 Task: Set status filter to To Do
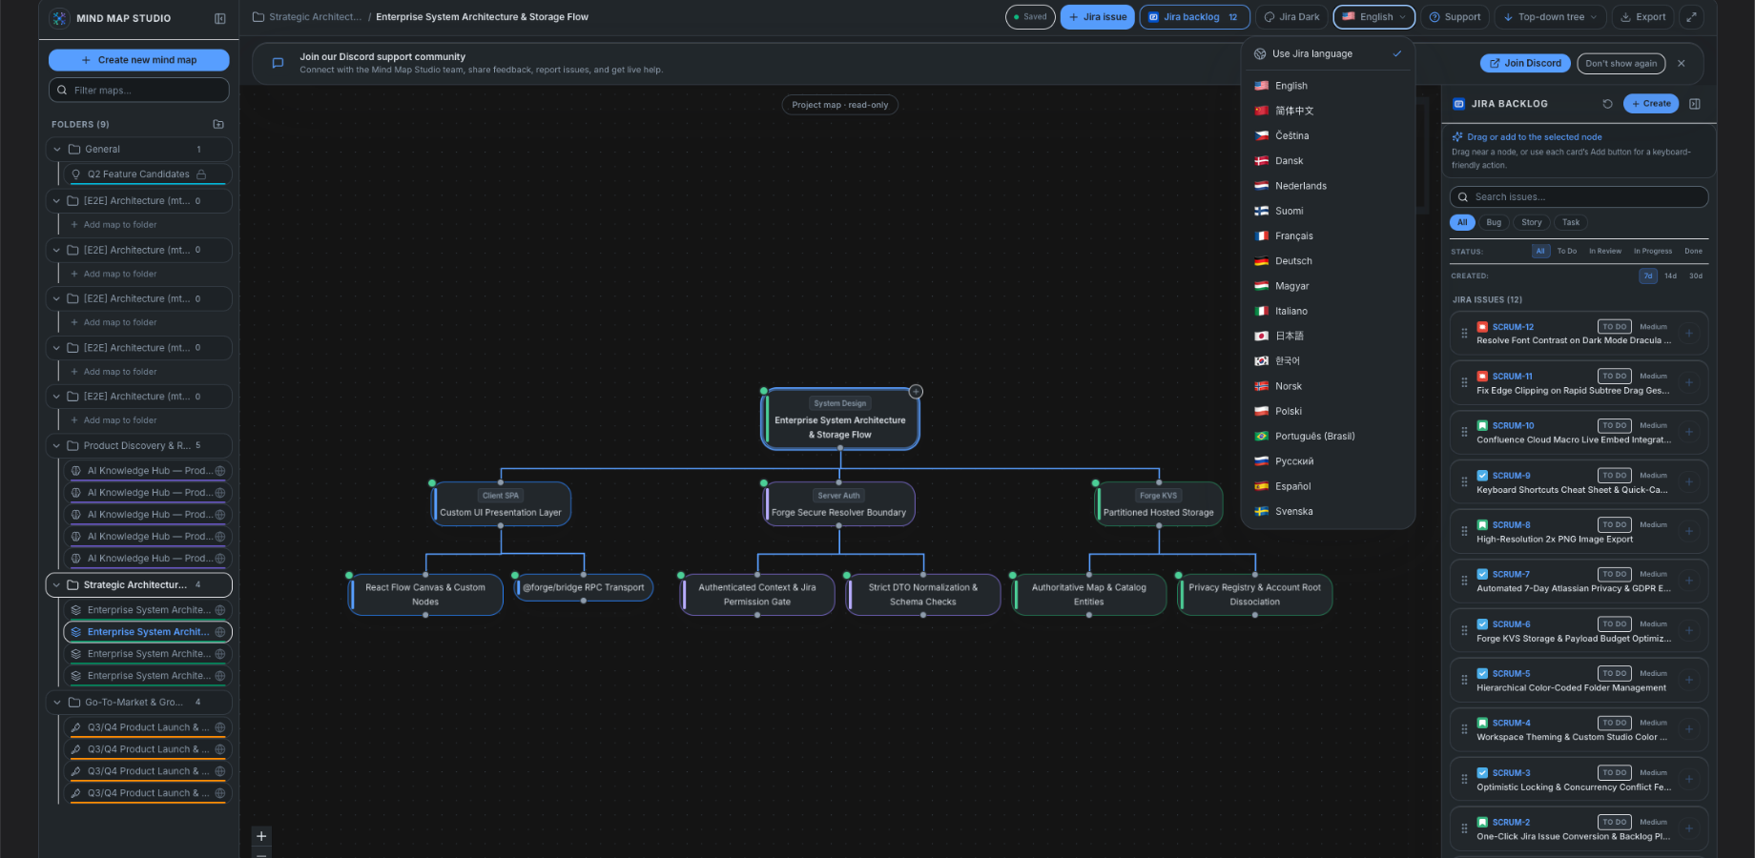pyautogui.click(x=1567, y=252)
